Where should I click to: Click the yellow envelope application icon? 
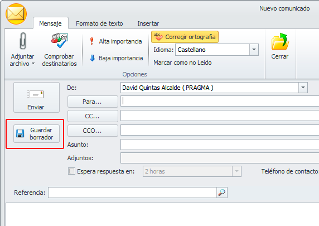(16, 14)
